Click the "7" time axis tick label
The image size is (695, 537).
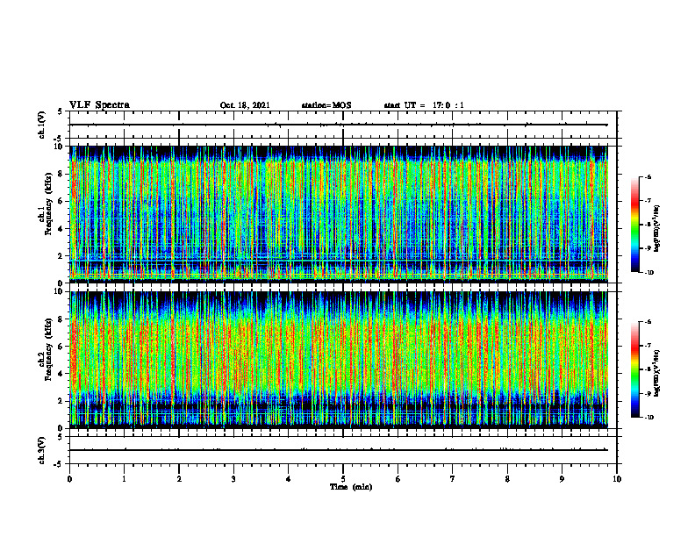tap(453, 479)
